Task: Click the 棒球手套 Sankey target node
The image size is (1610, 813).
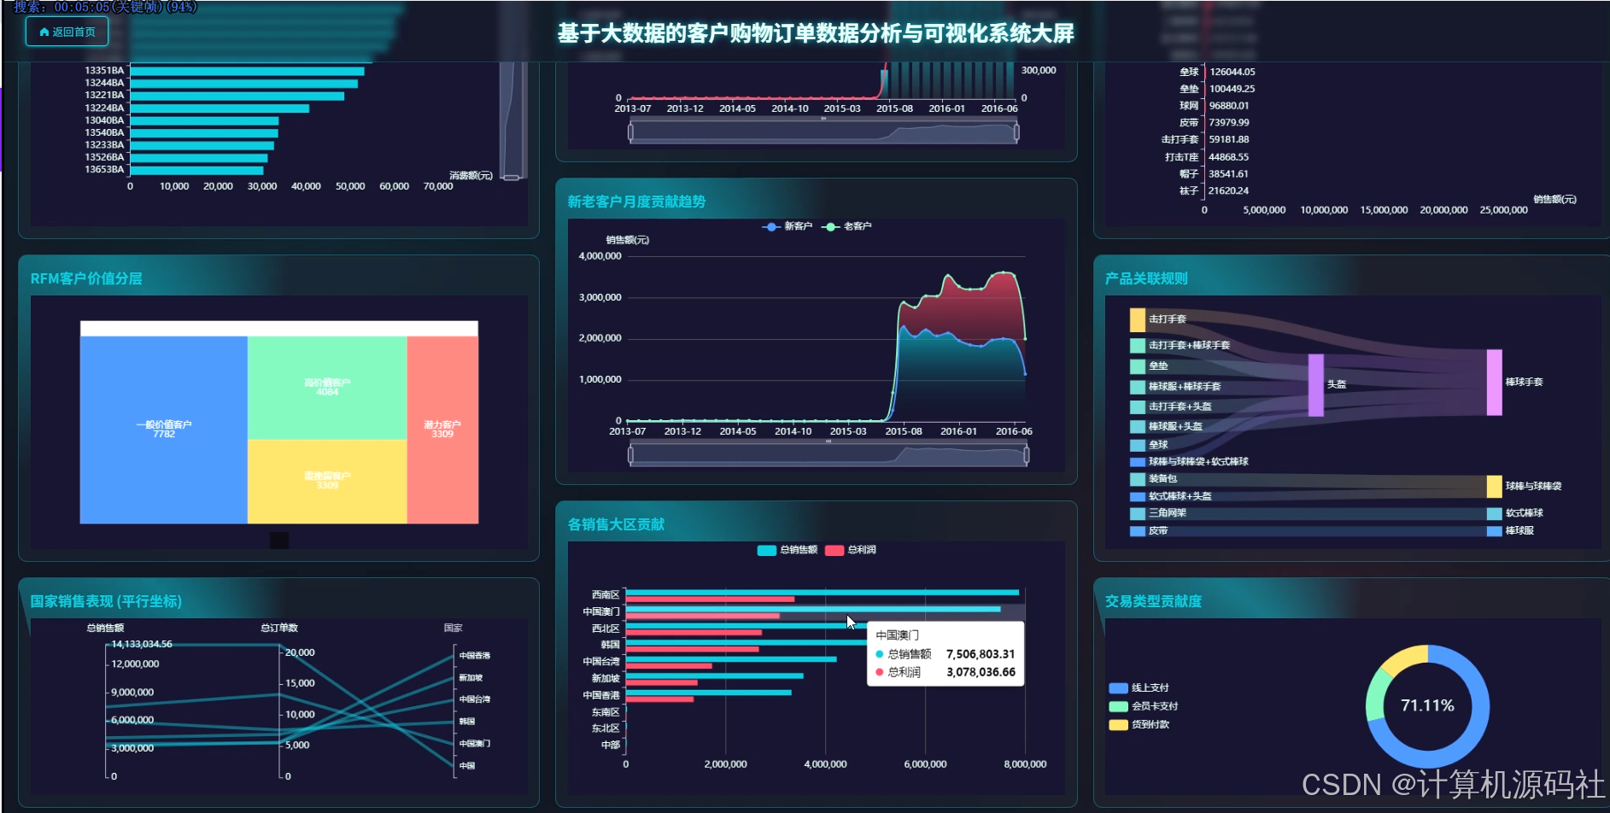Action: coord(1494,383)
